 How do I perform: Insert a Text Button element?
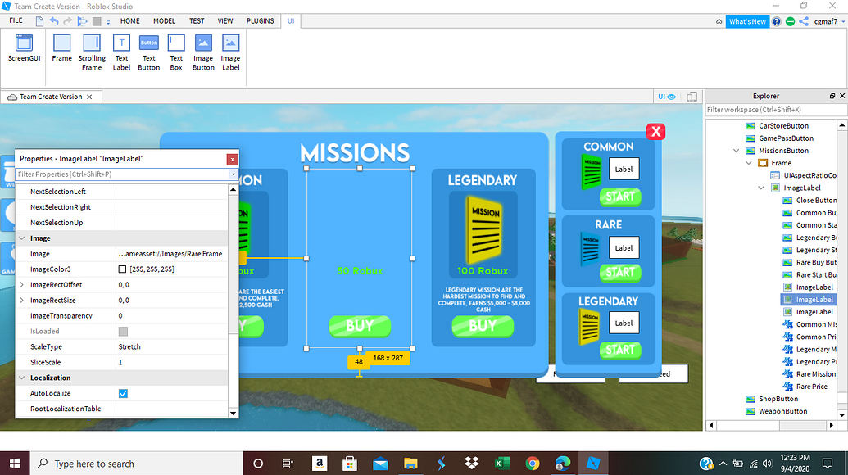(x=149, y=52)
